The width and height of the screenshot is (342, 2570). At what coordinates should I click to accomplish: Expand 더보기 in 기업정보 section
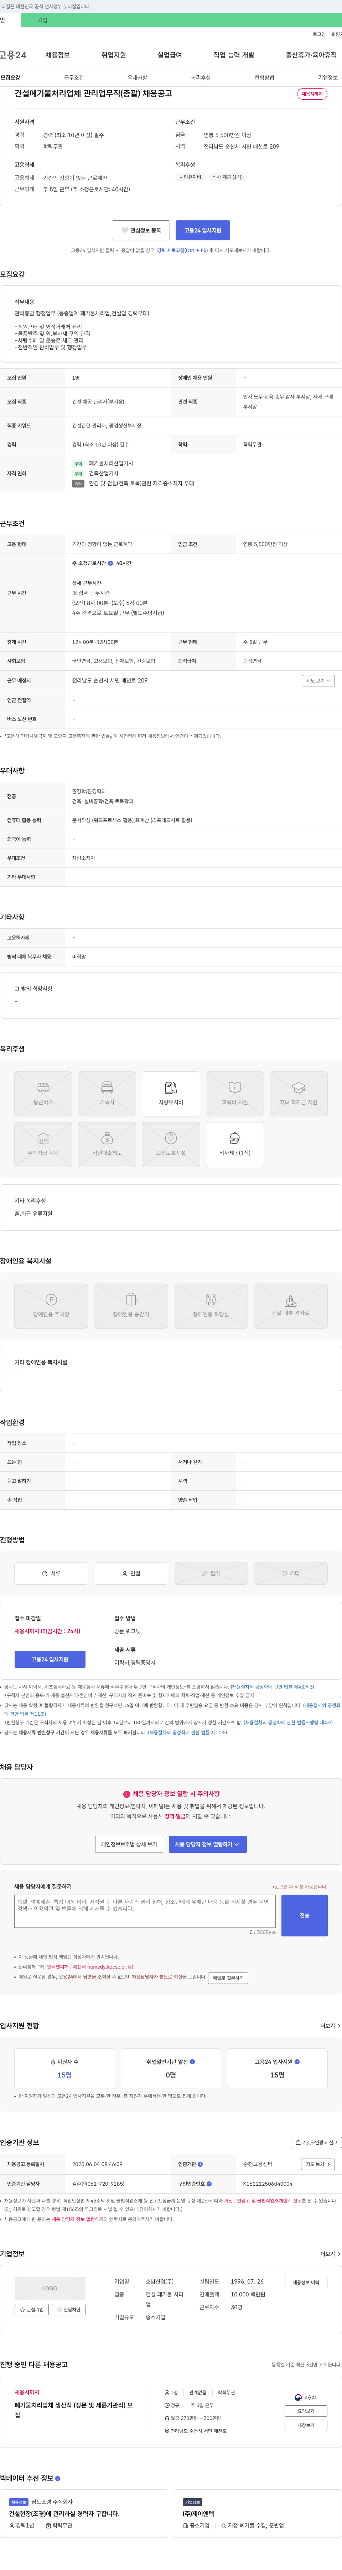tap(330, 2254)
